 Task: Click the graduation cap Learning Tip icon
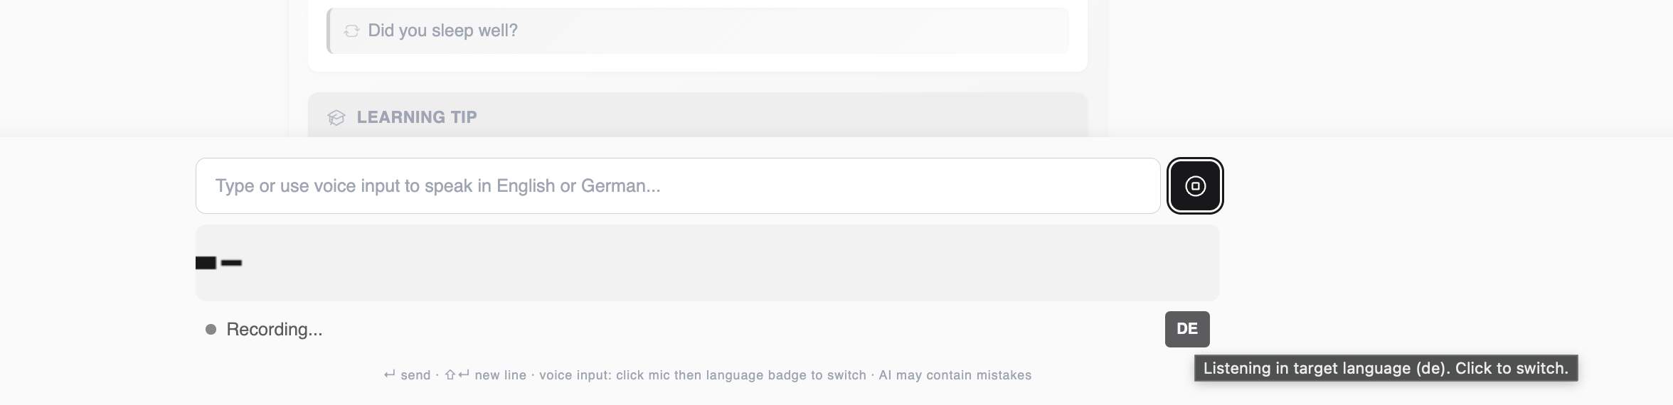pos(336,117)
